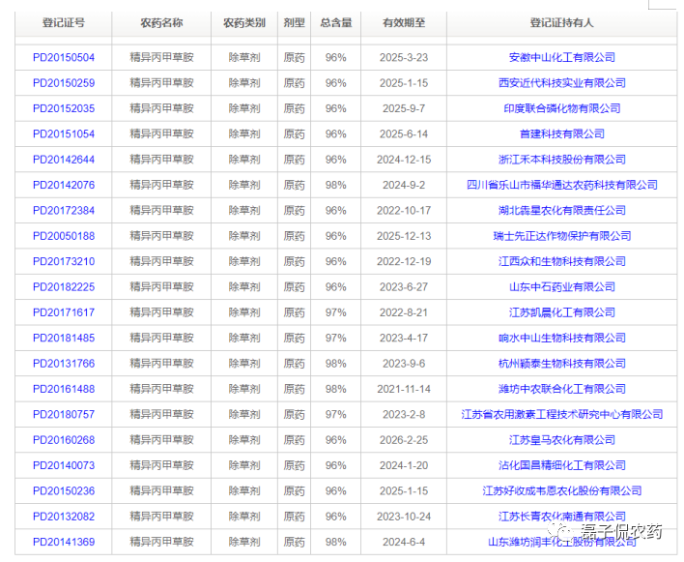Open registration number PD20171617

pos(64,312)
